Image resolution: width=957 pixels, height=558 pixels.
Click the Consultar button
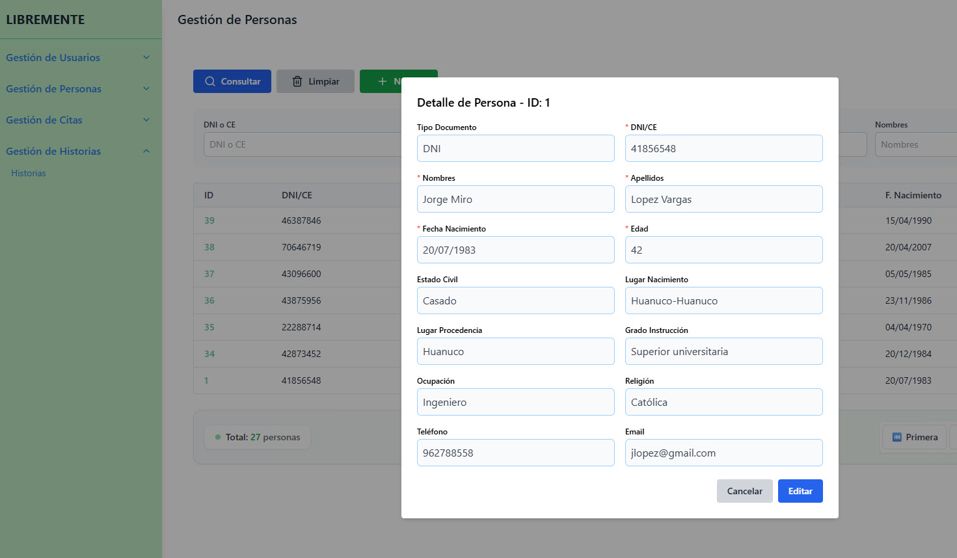[232, 81]
